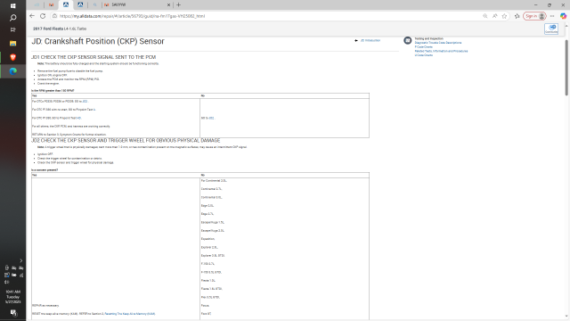Click the Testing and Inspection label
Screen dimensions: 570x321
pos(429,38)
